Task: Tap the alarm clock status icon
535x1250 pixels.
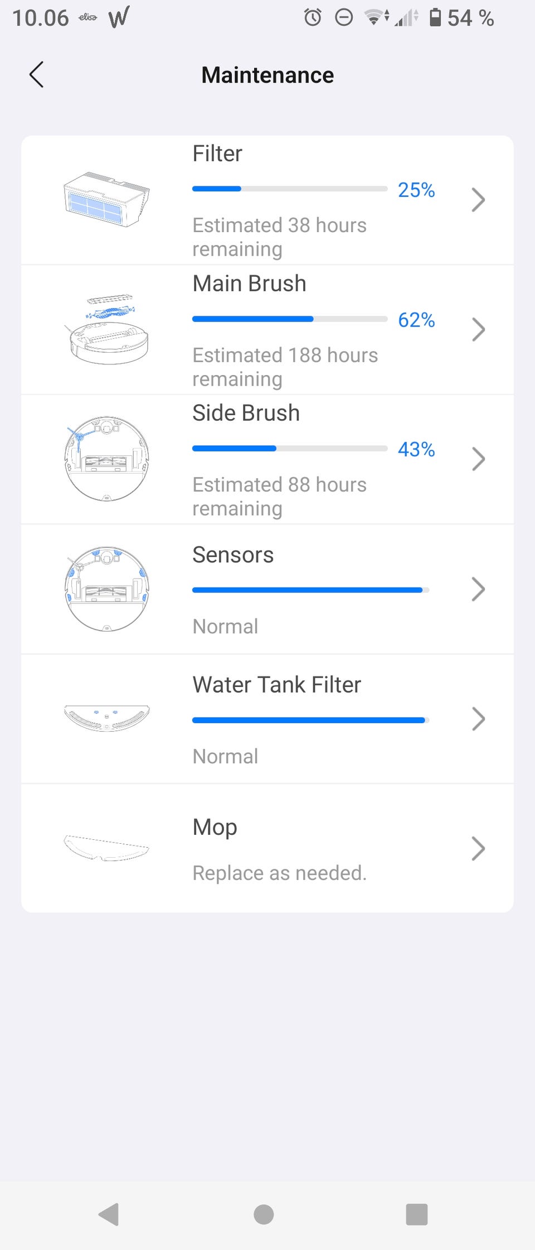Action: click(x=313, y=18)
